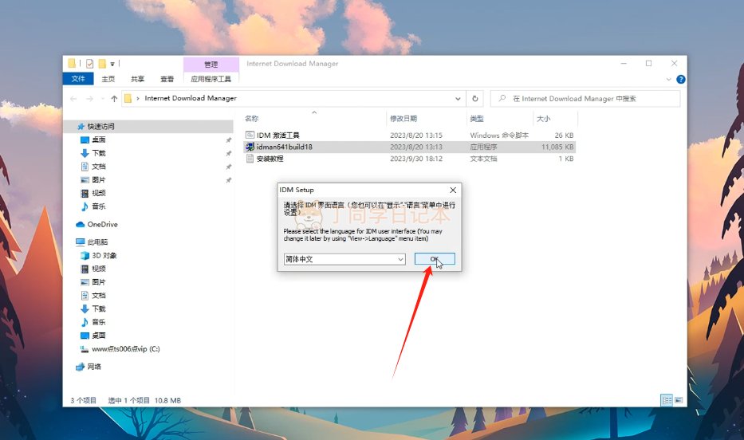Close the IDM Setup dialog

click(453, 190)
